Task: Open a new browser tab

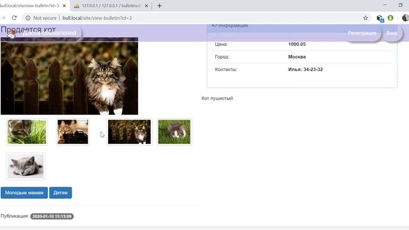Action: click(159, 6)
